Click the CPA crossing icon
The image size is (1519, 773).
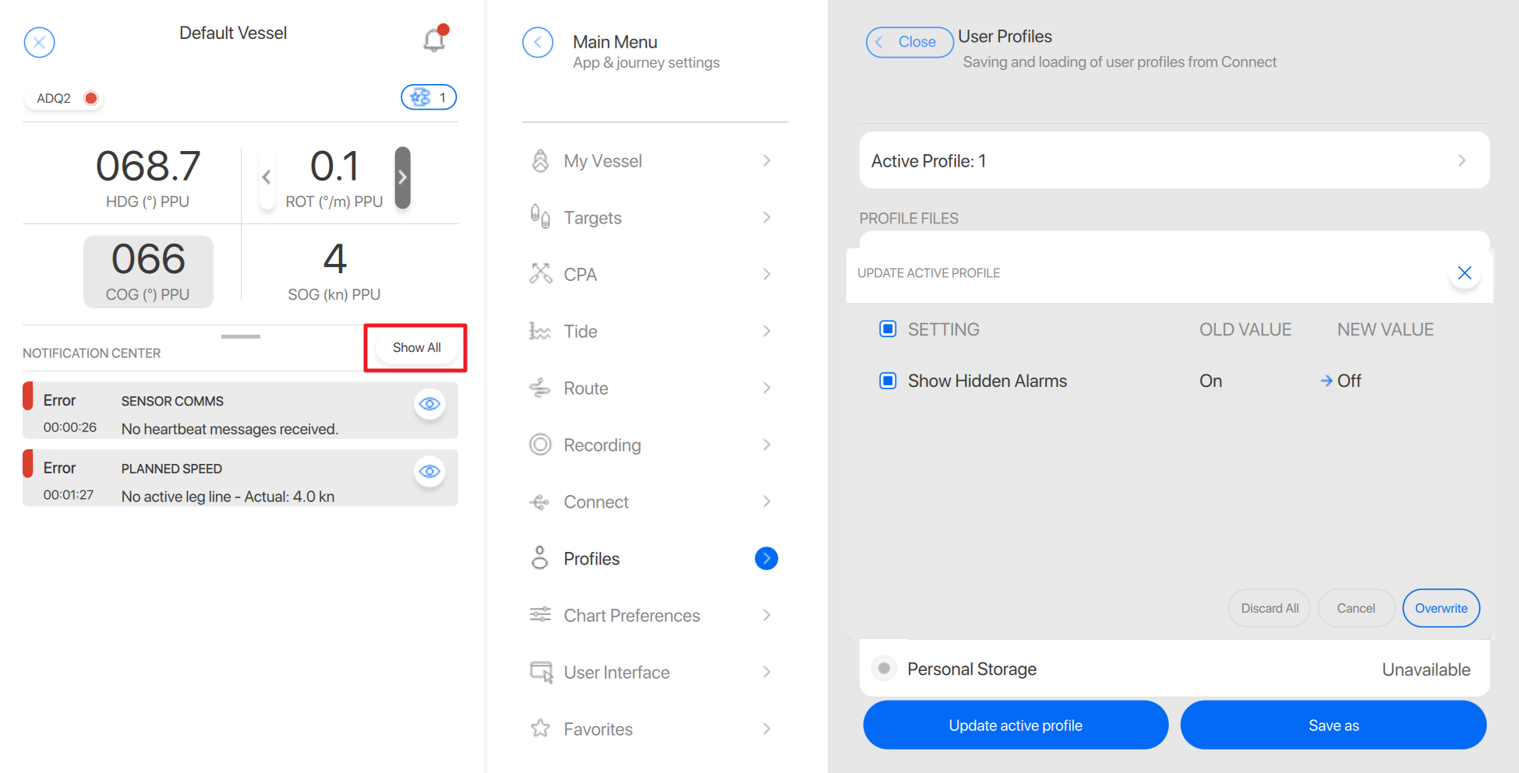(x=540, y=274)
